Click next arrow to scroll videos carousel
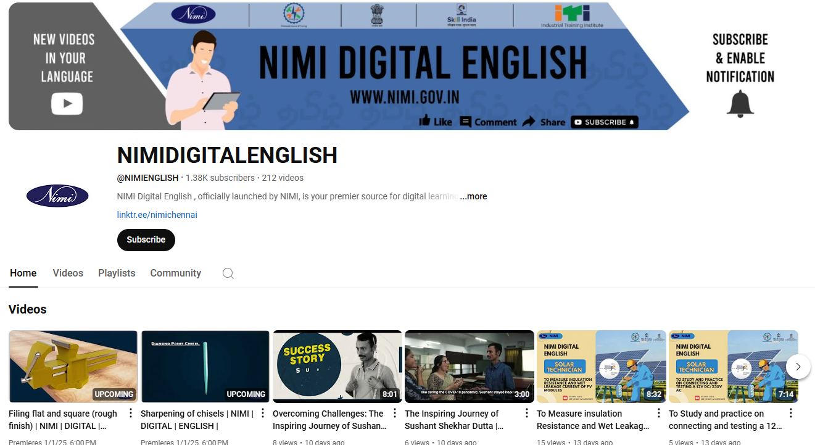 [798, 367]
